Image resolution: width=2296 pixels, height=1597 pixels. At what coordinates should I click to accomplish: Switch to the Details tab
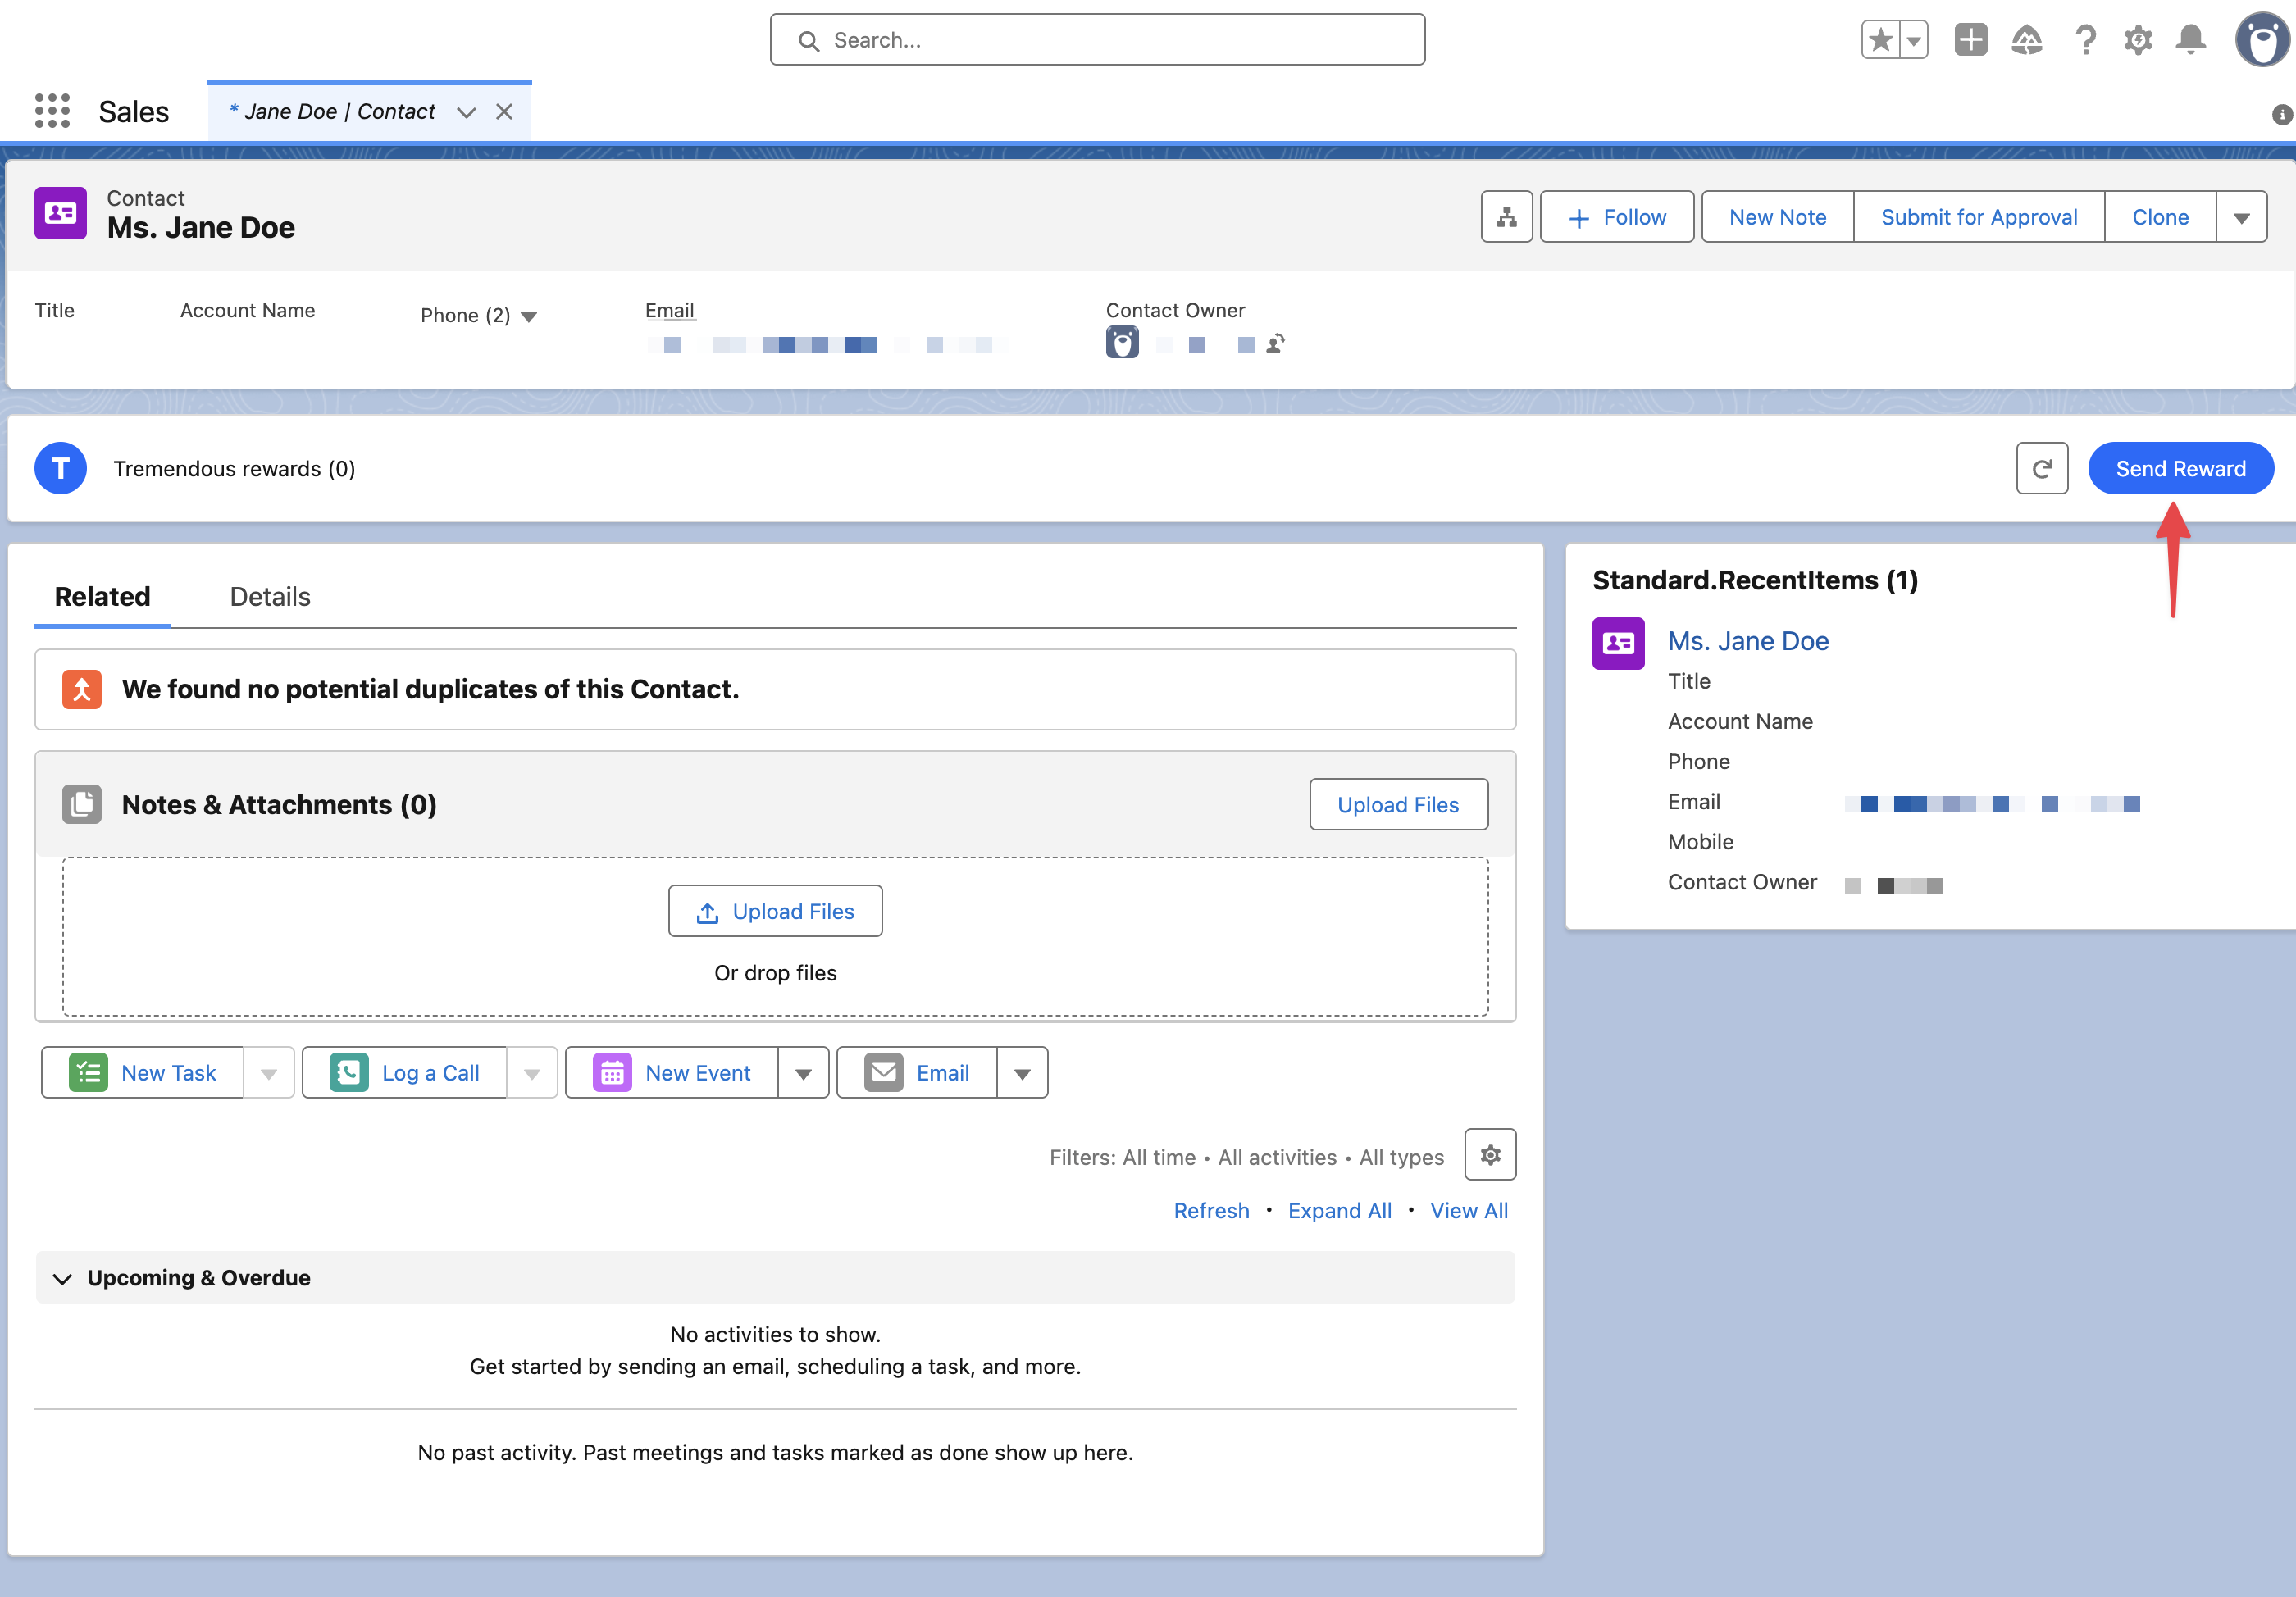point(270,597)
